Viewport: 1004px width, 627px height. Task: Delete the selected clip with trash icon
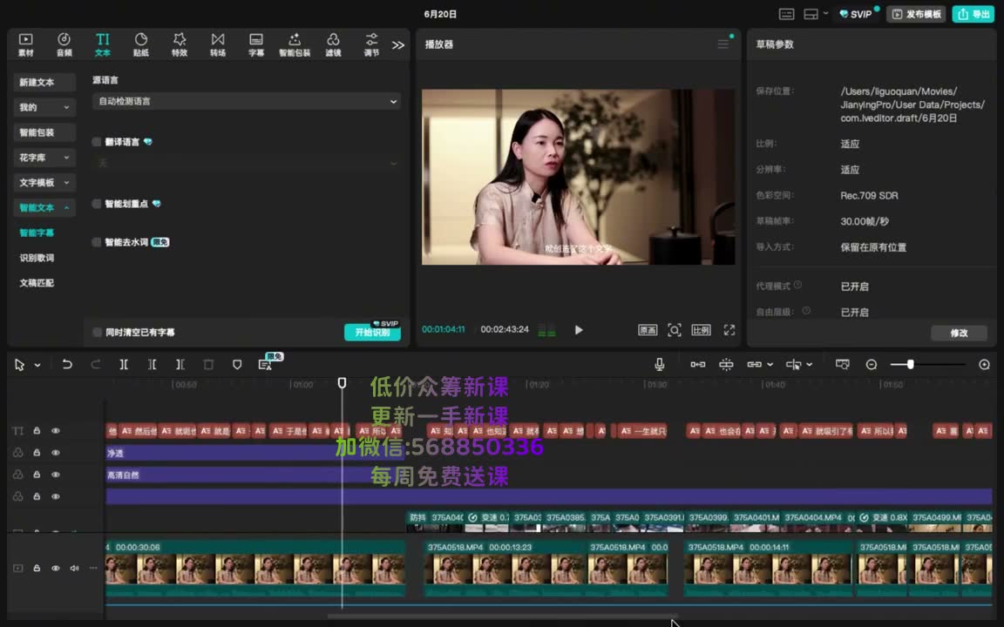coord(208,364)
